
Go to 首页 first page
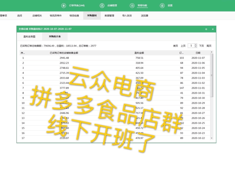176,46
